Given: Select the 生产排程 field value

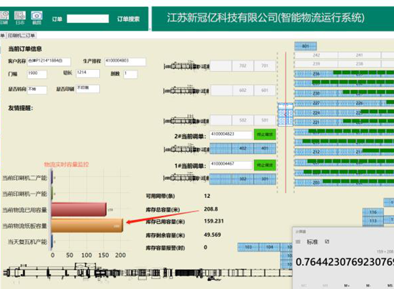Looking at the screenshot, I should [x=125, y=62].
